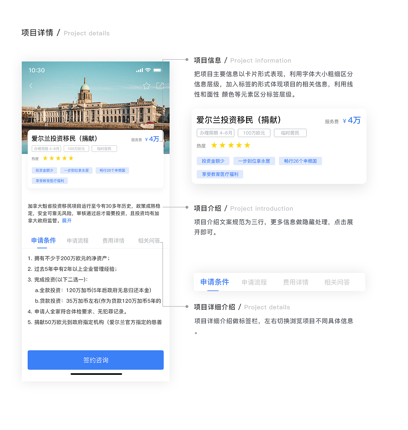The width and height of the screenshot is (408, 430).
Task: Select 申请流程 tab in enlarged tab bar
Action: click(x=254, y=282)
